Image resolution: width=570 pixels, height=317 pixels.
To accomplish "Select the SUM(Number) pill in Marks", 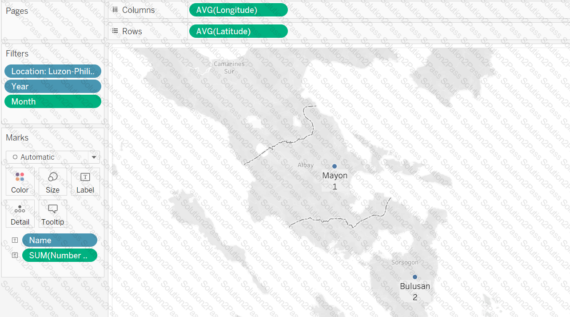I will pos(60,255).
